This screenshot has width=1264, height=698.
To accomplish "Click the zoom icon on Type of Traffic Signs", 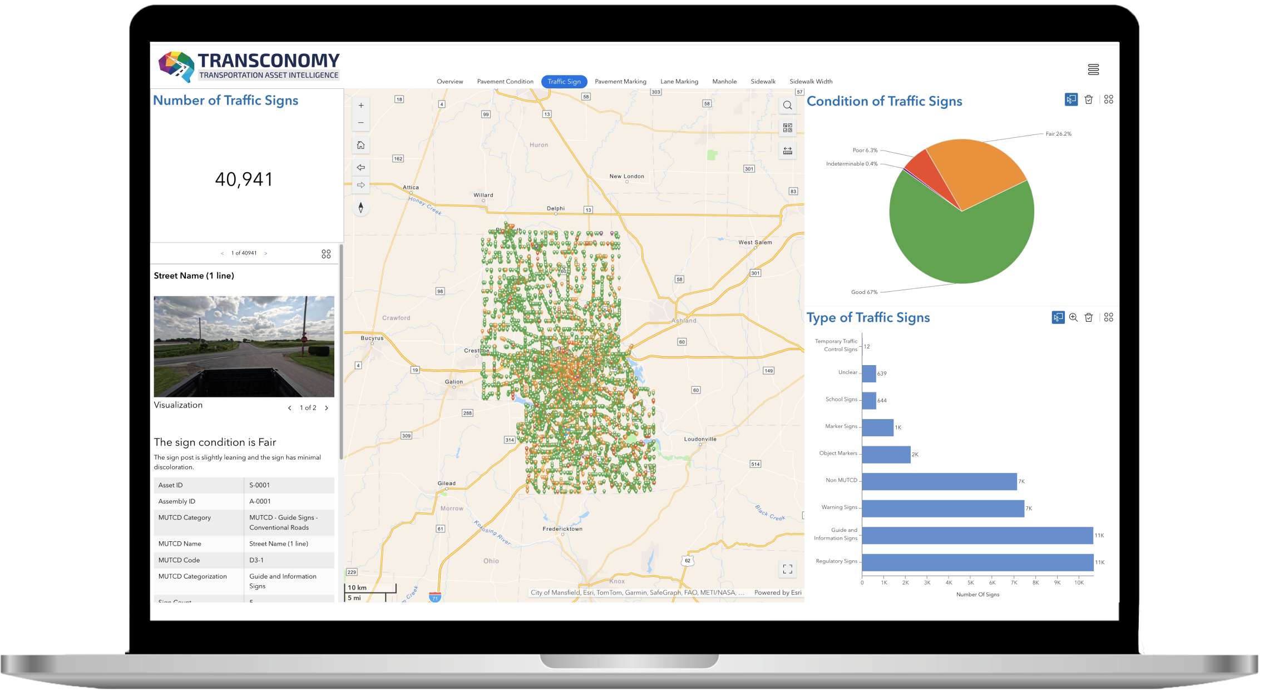I will tap(1072, 317).
